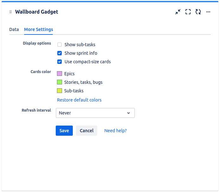The image size is (220, 192).
Task: Cancel the gadget settings changes
Action: point(86,131)
